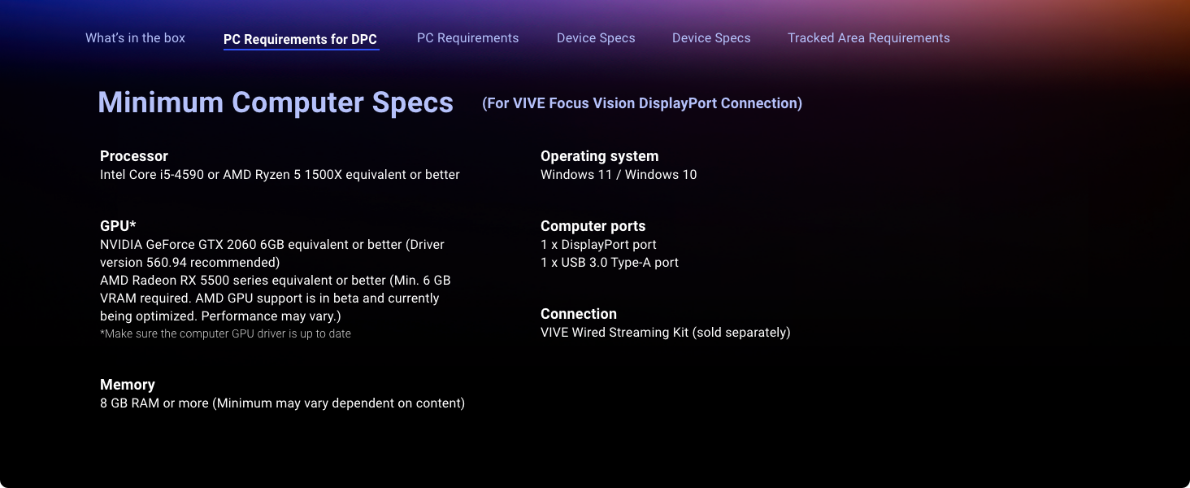1190x488 pixels.
Task: Click the Windows 11 / Windows 10 text
Action: click(619, 175)
